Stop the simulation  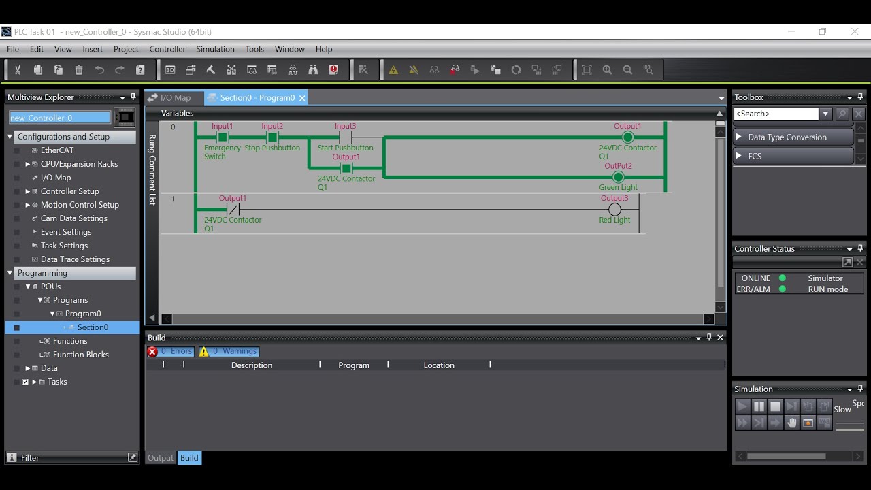[775, 406]
